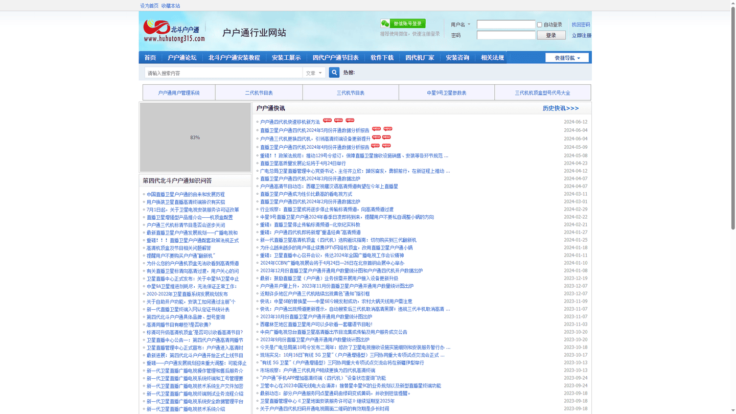Open news 重磅：户户通四代机即将新增"重温经典"高清频道
Screen dimensions: 736x414
pyautogui.click(x=310, y=233)
